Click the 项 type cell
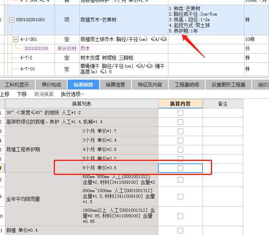This screenshot has height=235, width=269. click(67, 20)
